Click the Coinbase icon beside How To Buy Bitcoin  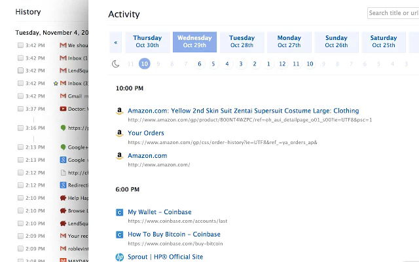(119, 234)
